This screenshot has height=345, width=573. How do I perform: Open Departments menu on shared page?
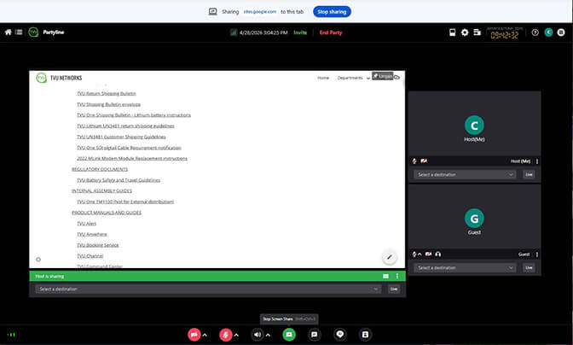[x=350, y=78]
